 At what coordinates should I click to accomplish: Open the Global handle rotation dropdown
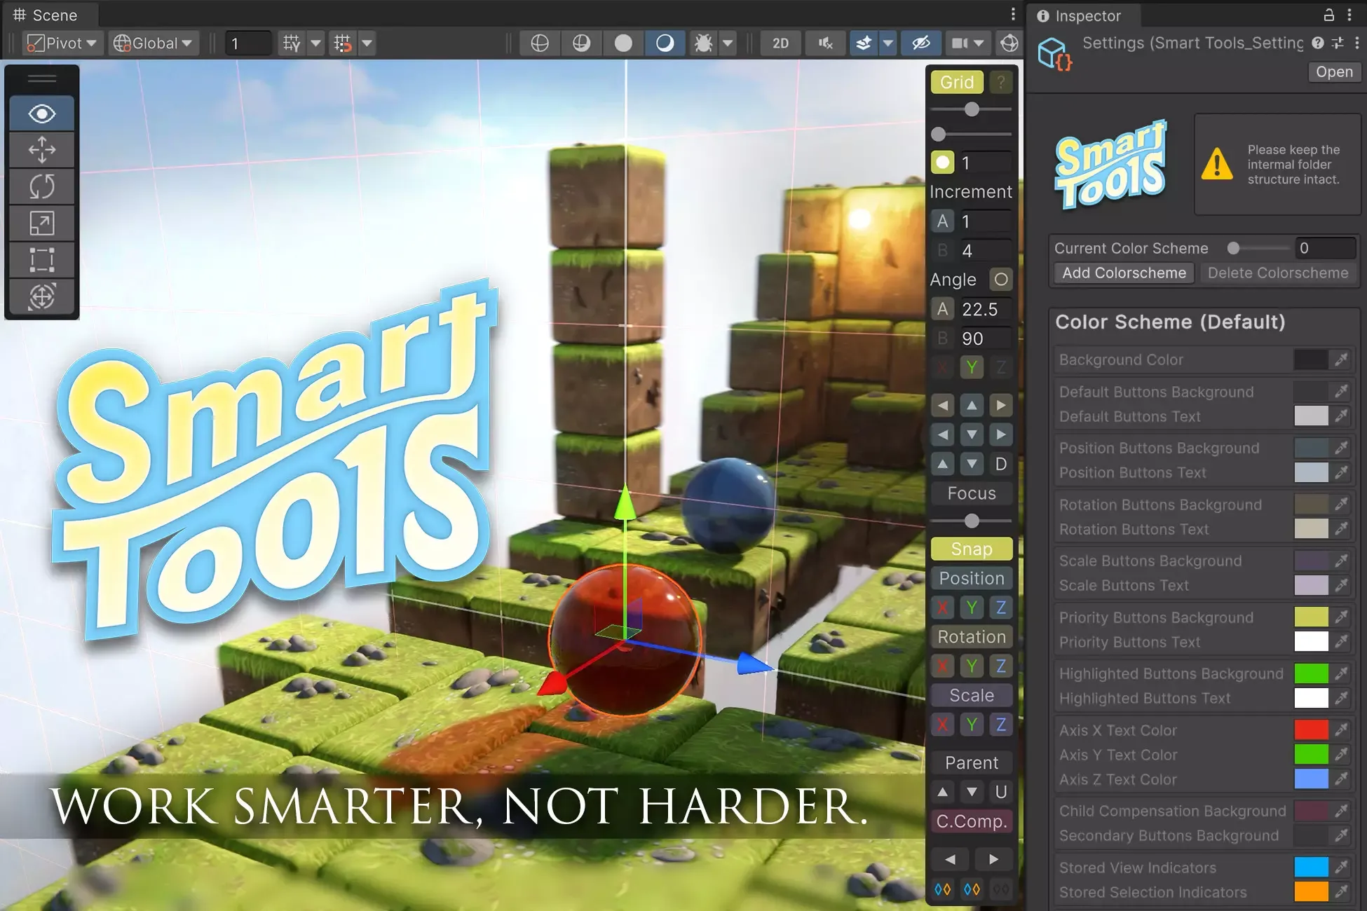coord(153,43)
